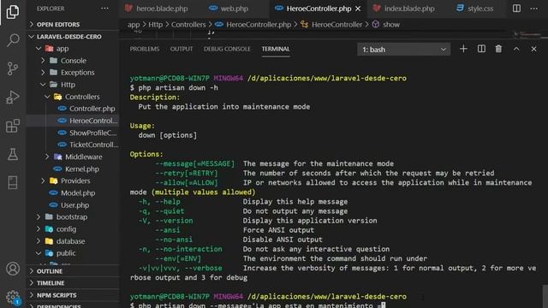
Task: Click the Http breadcrumb segment
Action: (x=156, y=25)
